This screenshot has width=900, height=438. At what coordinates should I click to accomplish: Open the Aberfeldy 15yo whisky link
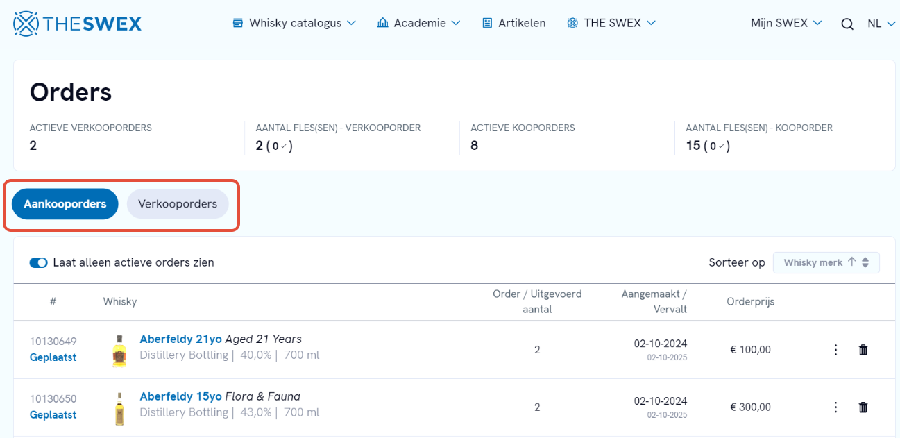click(x=181, y=396)
